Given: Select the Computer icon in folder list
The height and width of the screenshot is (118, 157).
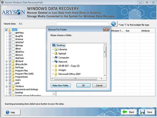Looking at the screenshot, I should tap(56, 58).
